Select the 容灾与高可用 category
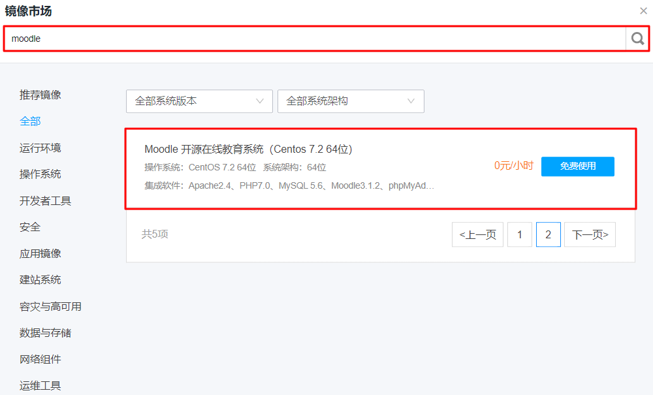This screenshot has height=395, width=653. pos(50,306)
